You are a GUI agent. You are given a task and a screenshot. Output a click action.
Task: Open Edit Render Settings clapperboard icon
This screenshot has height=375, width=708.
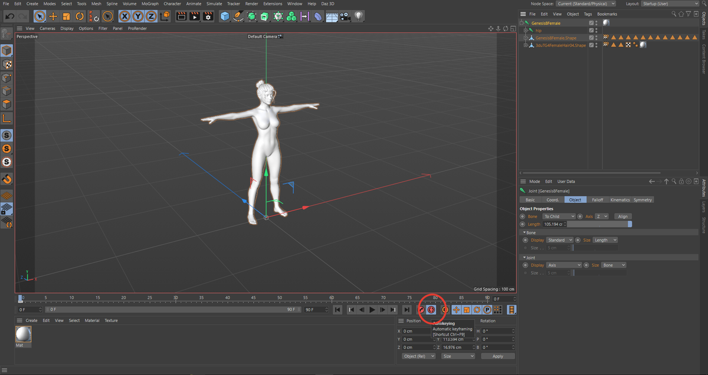click(208, 17)
